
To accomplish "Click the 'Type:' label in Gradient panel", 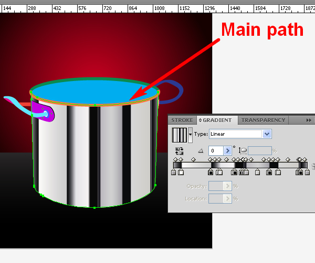I will coord(201,134).
